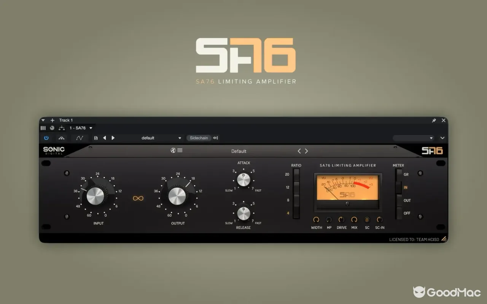Click the pin icon in the window's top bar

coord(434,120)
